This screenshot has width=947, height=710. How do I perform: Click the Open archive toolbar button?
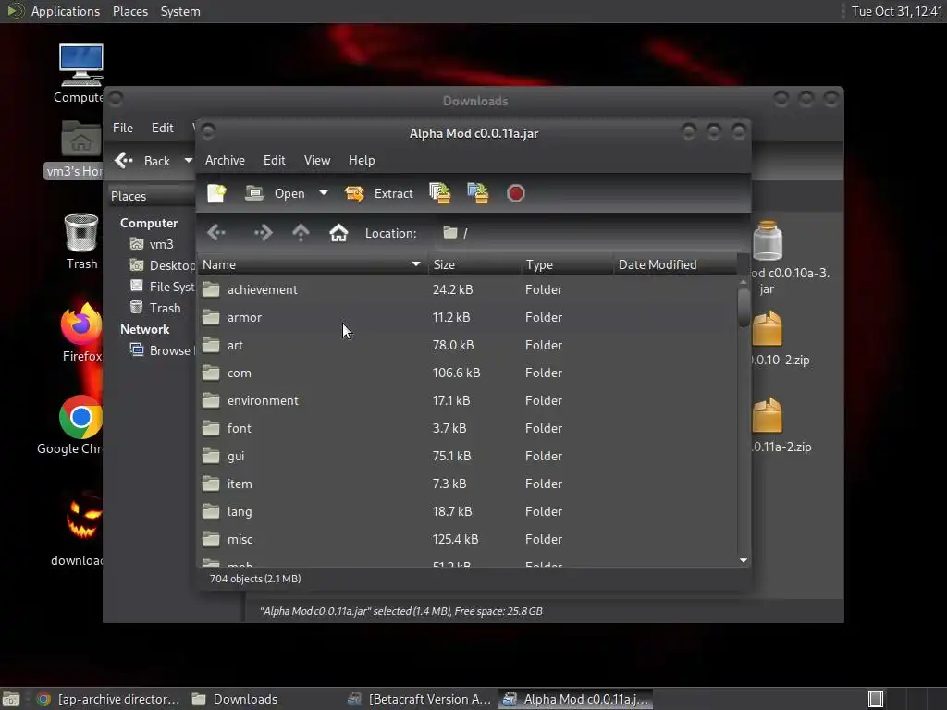tap(275, 193)
